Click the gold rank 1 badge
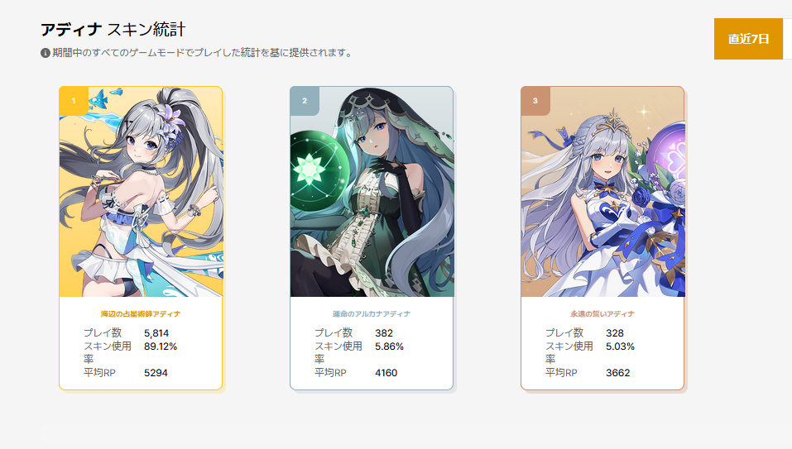 point(74,101)
